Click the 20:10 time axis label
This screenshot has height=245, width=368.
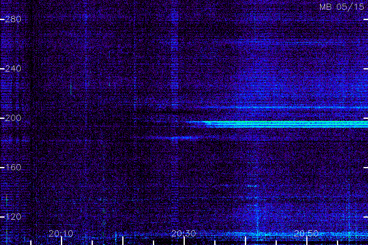(61, 234)
